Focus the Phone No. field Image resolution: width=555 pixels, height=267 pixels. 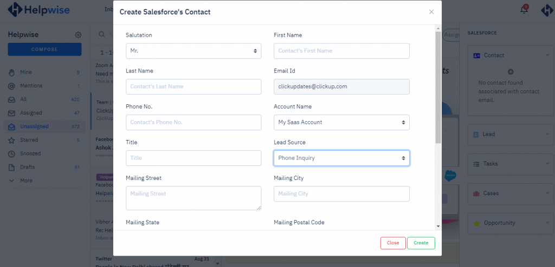tap(193, 122)
